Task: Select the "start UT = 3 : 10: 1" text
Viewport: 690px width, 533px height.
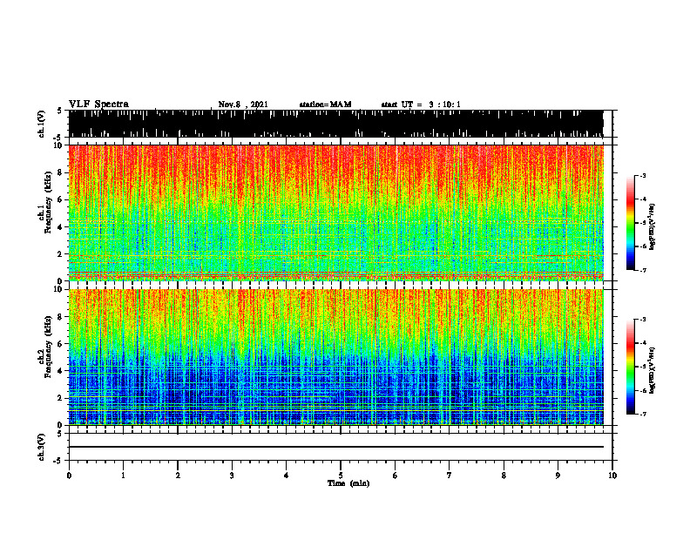Action: pyautogui.click(x=421, y=105)
